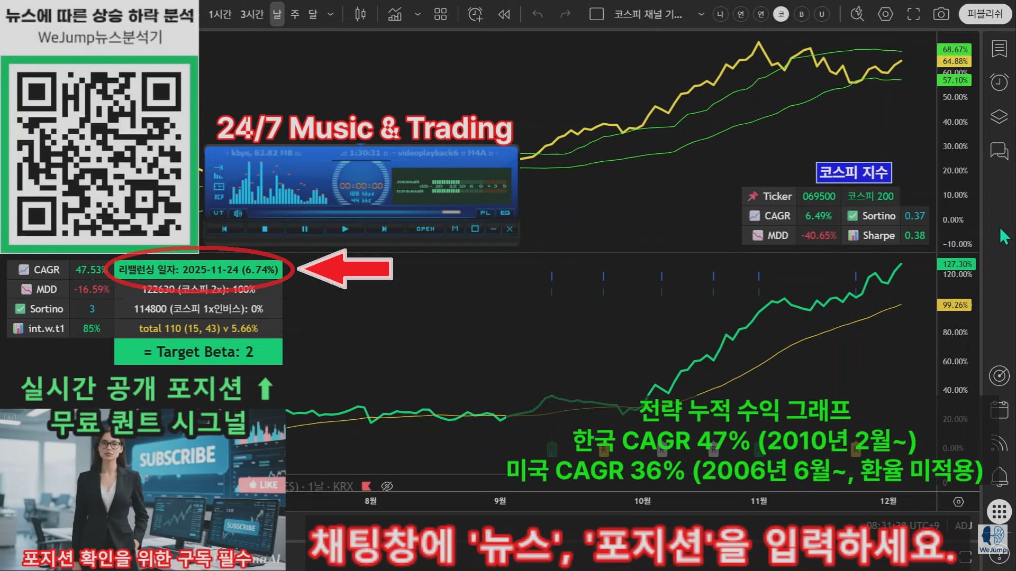Open the indicator templates grid
The width and height of the screenshot is (1016, 571).
[x=440, y=14]
